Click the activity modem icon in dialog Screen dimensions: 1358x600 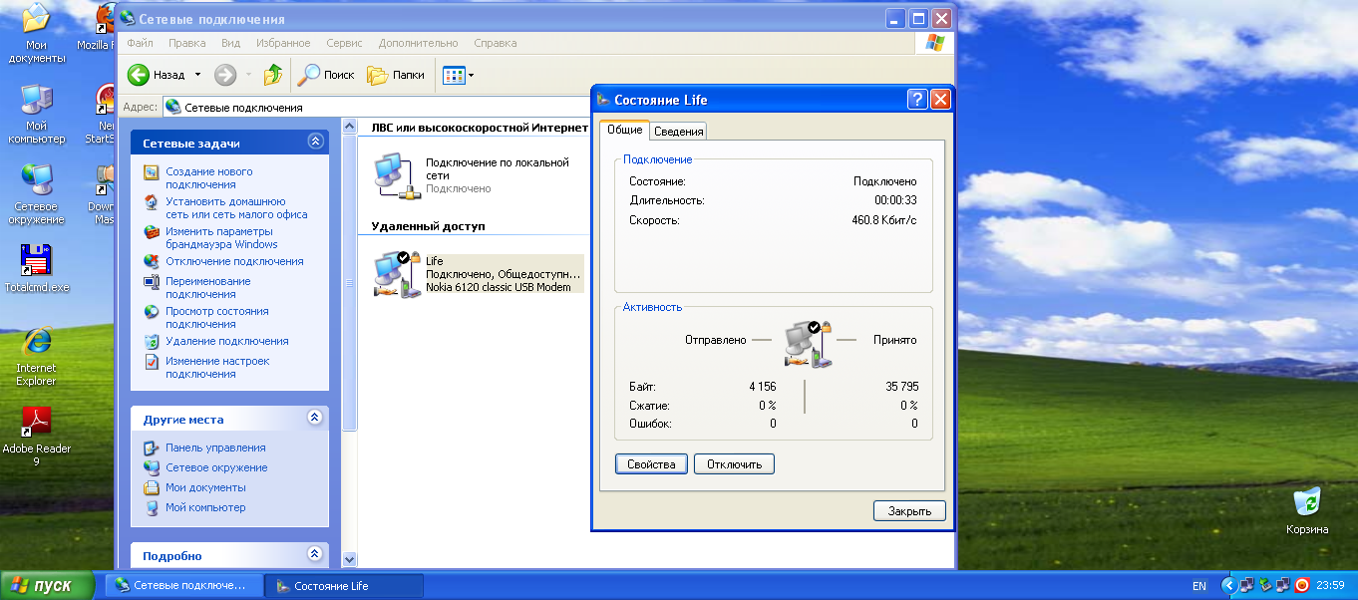pos(807,344)
